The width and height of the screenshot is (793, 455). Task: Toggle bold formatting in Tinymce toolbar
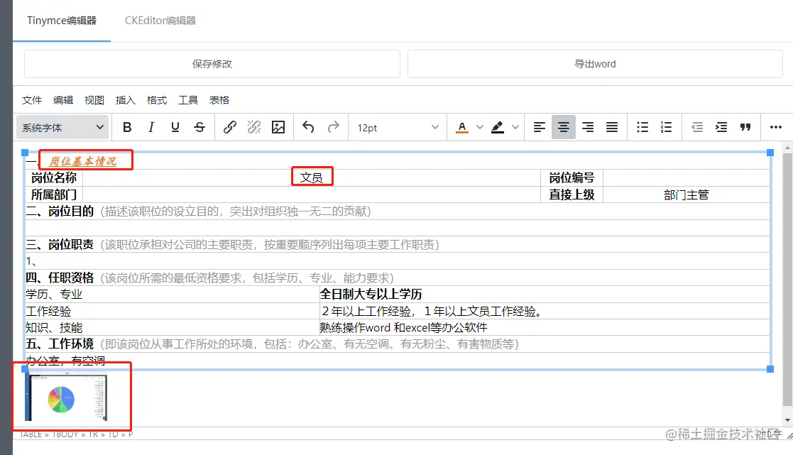pyautogui.click(x=127, y=127)
